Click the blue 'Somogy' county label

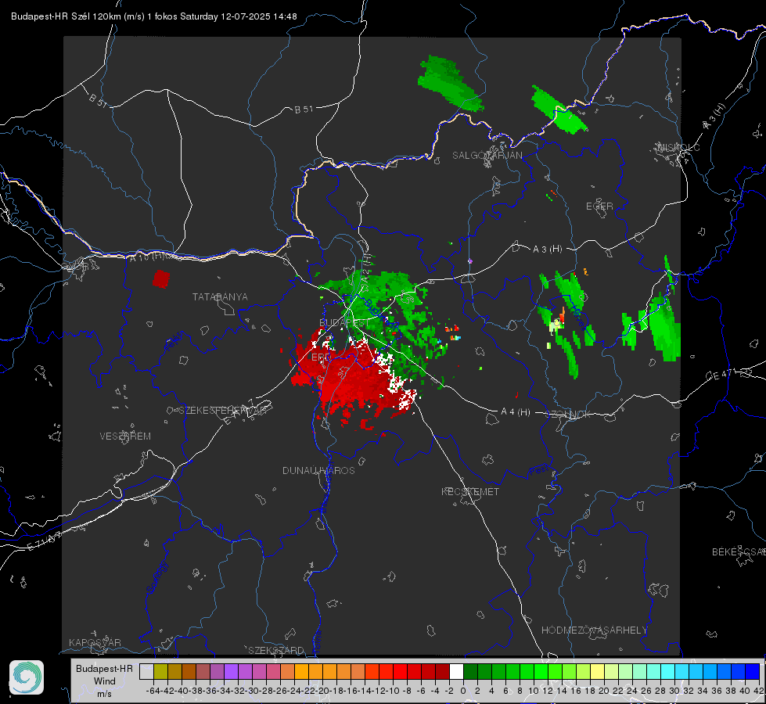pos(157,577)
